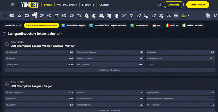
Task: Open the header search magnifier
Action: coord(159,5)
